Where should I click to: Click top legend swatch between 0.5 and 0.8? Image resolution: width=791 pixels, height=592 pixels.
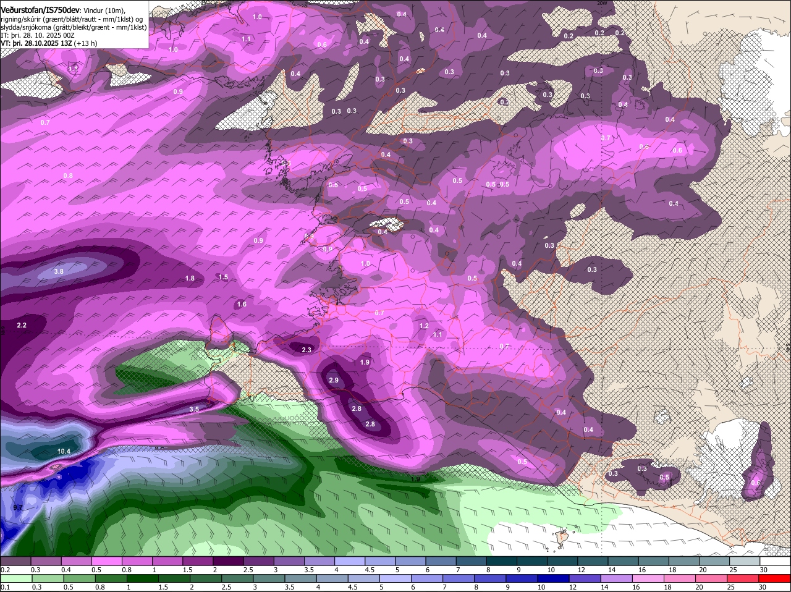coord(107,560)
